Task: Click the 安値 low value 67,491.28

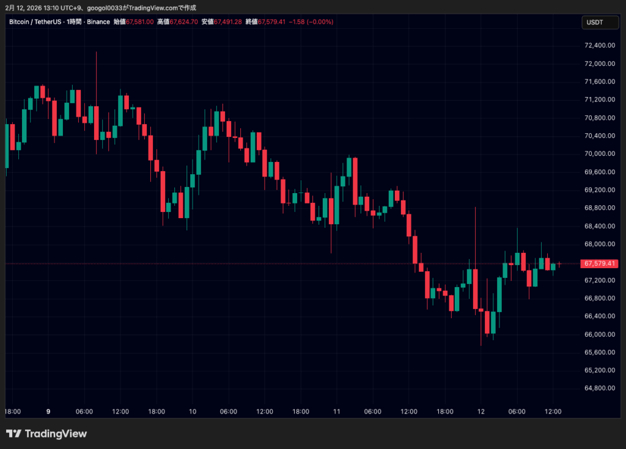Action: point(227,22)
